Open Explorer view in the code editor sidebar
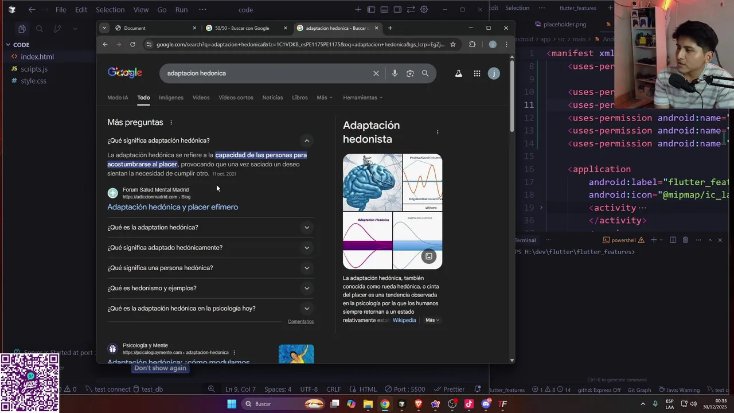This screenshot has height=413, width=734. tap(22, 29)
